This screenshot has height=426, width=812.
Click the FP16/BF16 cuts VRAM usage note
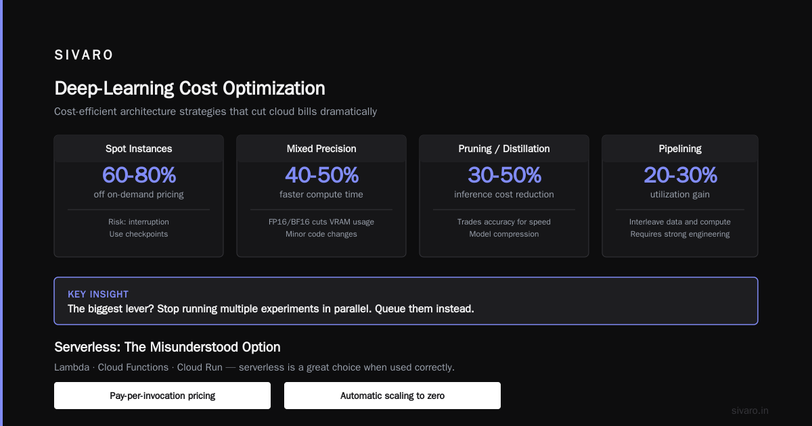pos(321,222)
